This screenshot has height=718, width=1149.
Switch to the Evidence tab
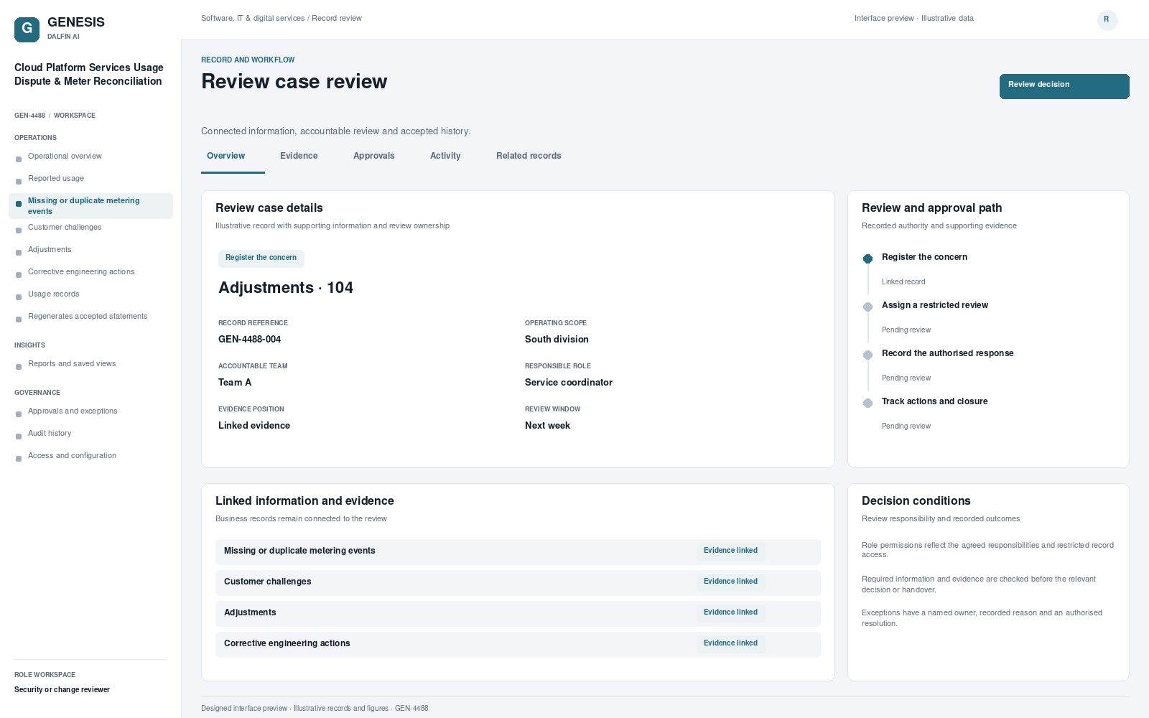tap(299, 156)
